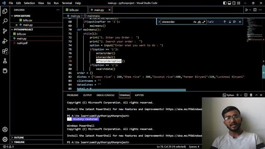This screenshot has width=265, height=149.
Task: Go to previous match in find widget
Action: [224, 22]
